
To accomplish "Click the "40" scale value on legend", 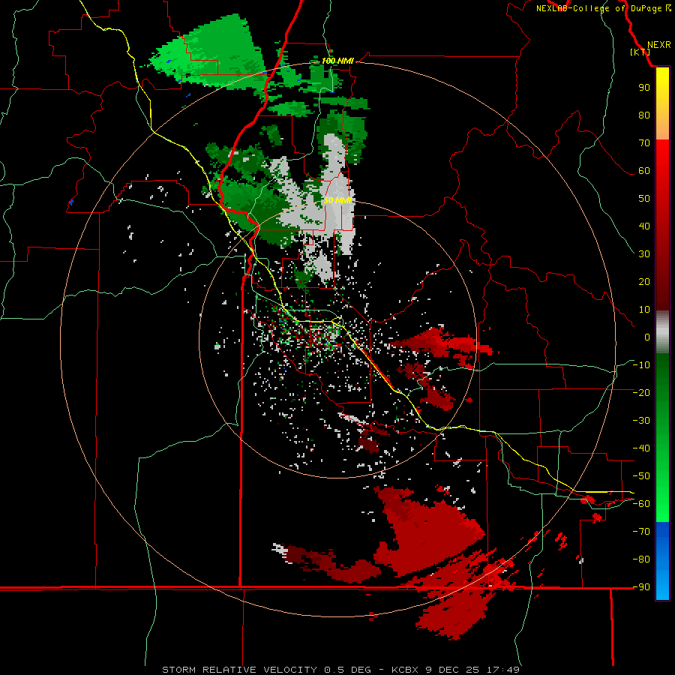I will tap(644, 226).
